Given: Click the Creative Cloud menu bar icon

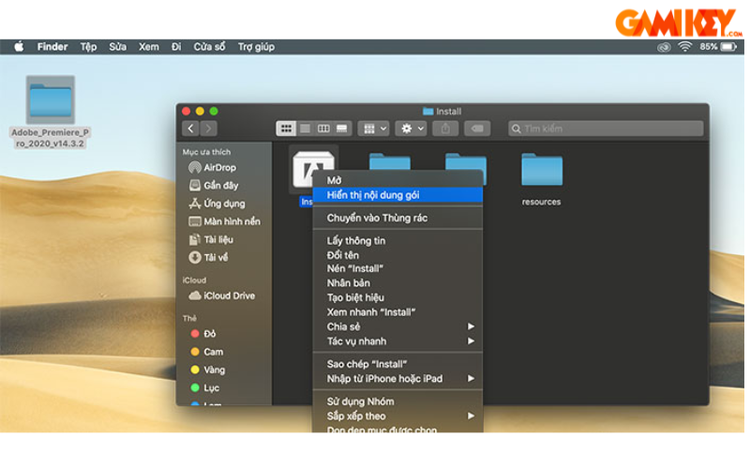Looking at the screenshot, I should (x=664, y=47).
